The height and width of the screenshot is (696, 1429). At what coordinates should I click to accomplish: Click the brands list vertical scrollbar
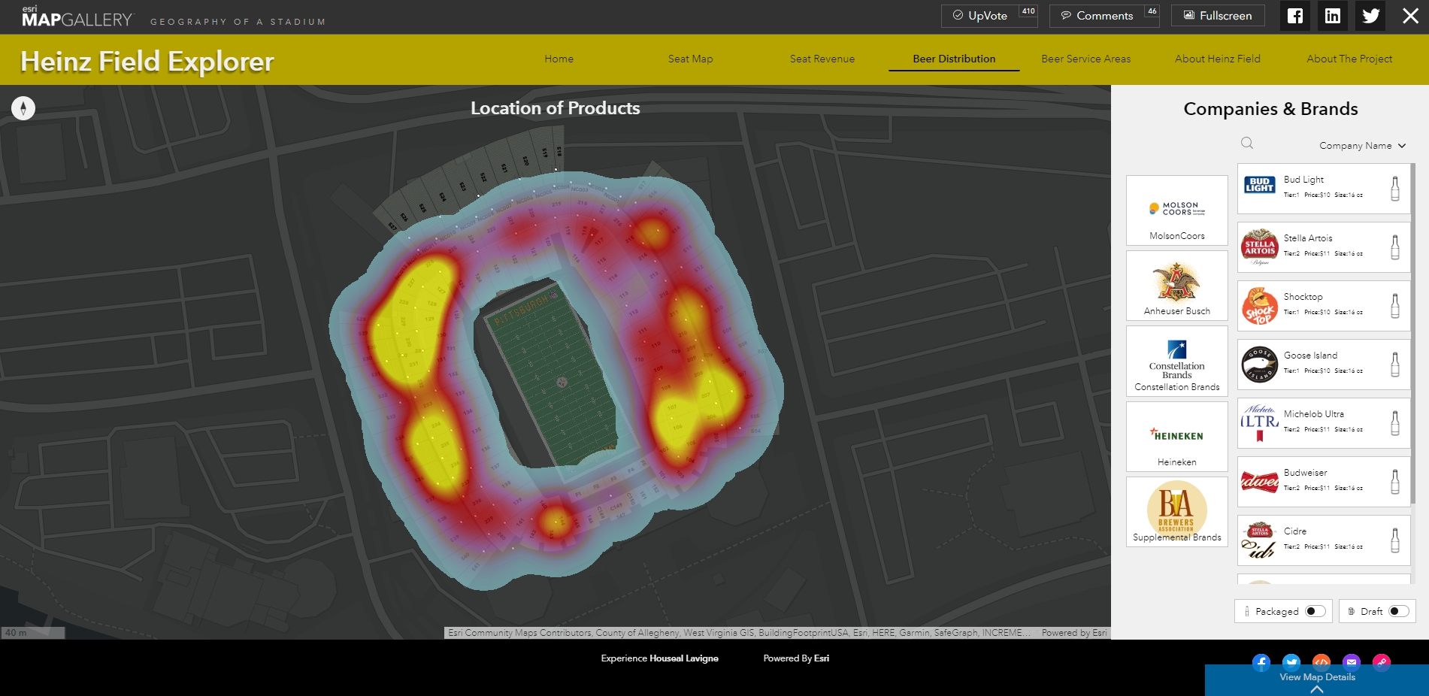click(1413, 333)
